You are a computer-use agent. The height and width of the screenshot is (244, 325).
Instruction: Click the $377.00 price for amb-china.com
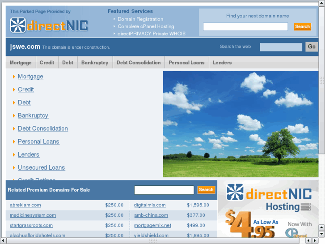click(x=196, y=215)
